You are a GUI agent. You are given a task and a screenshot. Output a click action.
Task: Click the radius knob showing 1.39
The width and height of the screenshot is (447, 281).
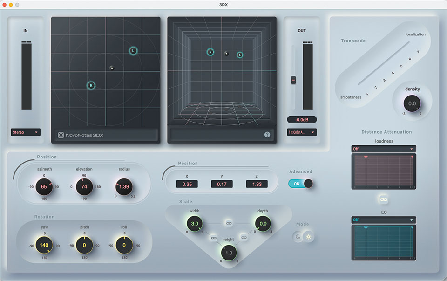[x=124, y=186]
